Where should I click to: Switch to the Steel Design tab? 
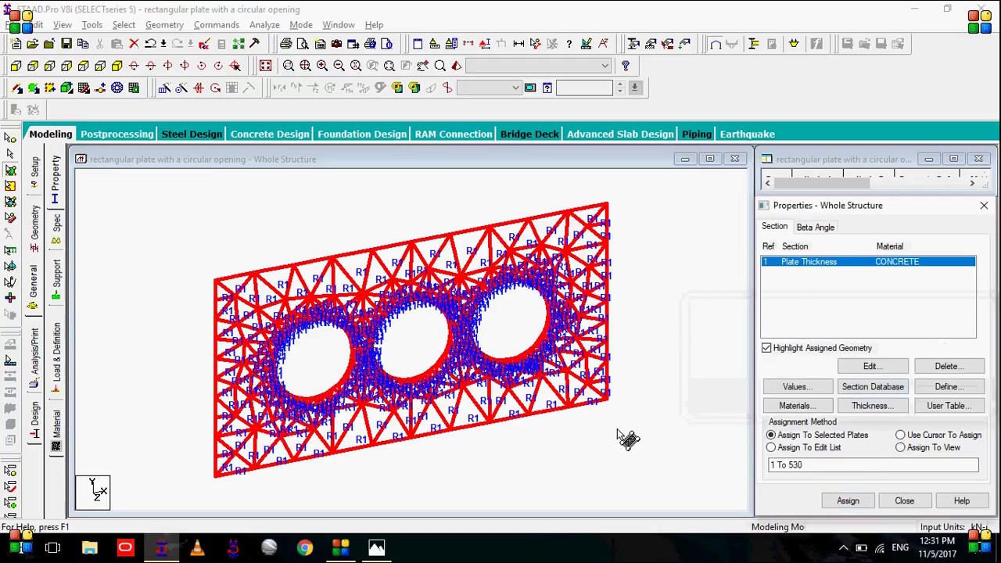pyautogui.click(x=192, y=134)
